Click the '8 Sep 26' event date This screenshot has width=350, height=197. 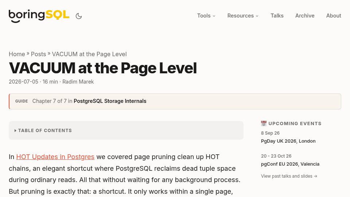[270, 133]
